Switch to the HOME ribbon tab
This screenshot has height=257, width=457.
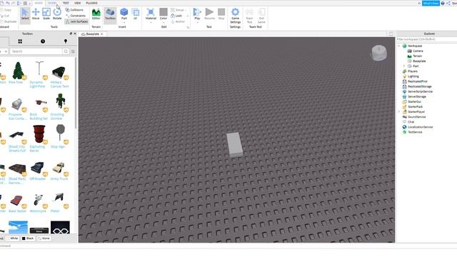39,3
